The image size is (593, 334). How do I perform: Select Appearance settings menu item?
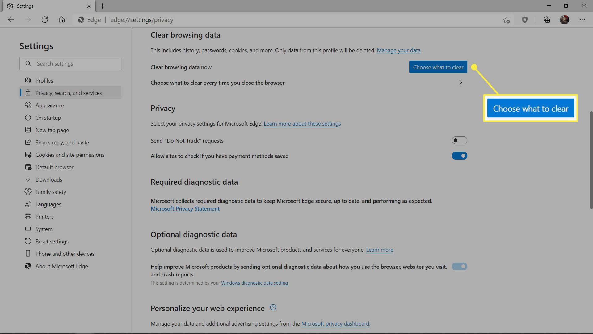(x=49, y=105)
